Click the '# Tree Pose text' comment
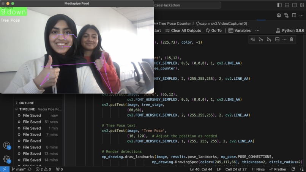Viewport: 306px width, 172px height. (118, 126)
